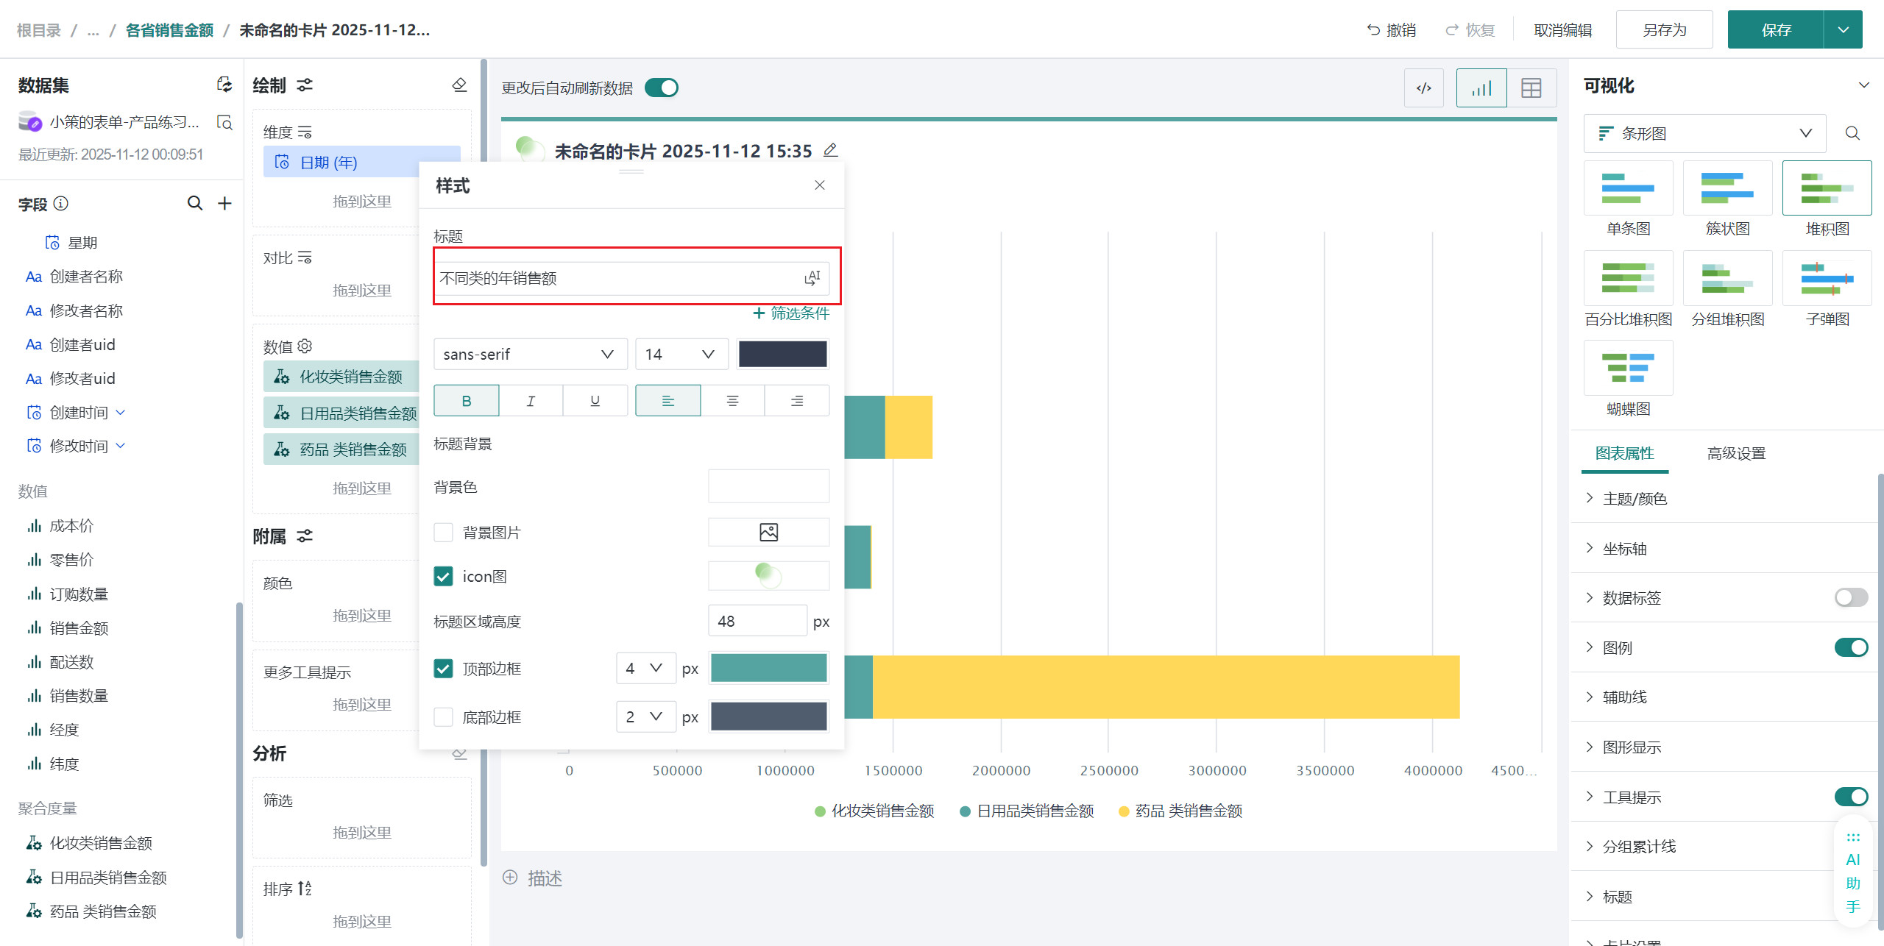Uncheck the icon图 checkbox
Viewport: 1884px width, 946px height.
[x=443, y=576]
